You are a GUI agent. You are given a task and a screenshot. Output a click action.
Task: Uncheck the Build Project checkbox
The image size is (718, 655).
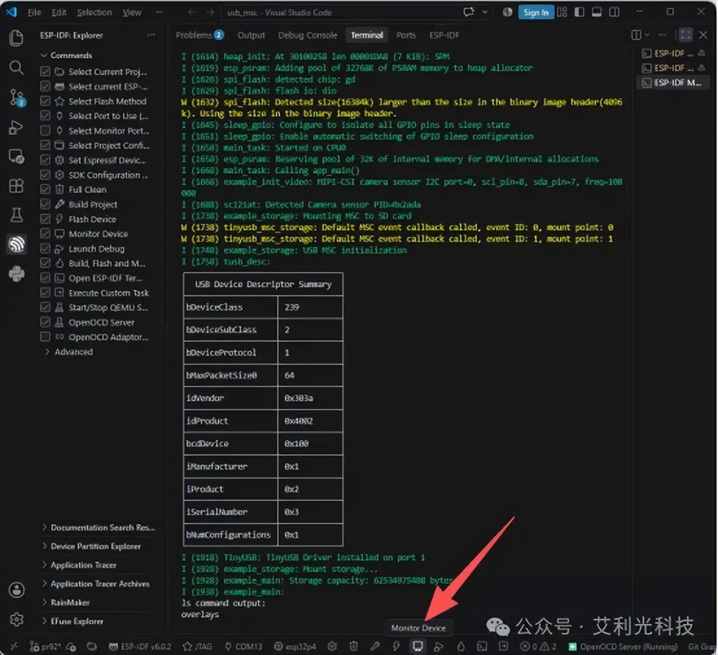[x=45, y=205]
